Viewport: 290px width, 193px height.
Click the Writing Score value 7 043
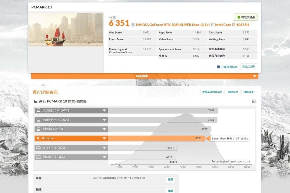246,39
